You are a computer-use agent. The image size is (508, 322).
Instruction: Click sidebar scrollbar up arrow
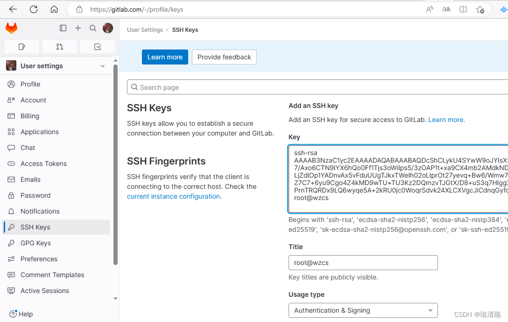coord(115,61)
